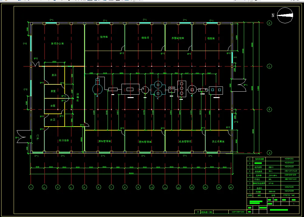The height and width of the screenshot is (217, 304).
Task: Click the M-1 double door on left wall
Action: click(x=24, y=137)
